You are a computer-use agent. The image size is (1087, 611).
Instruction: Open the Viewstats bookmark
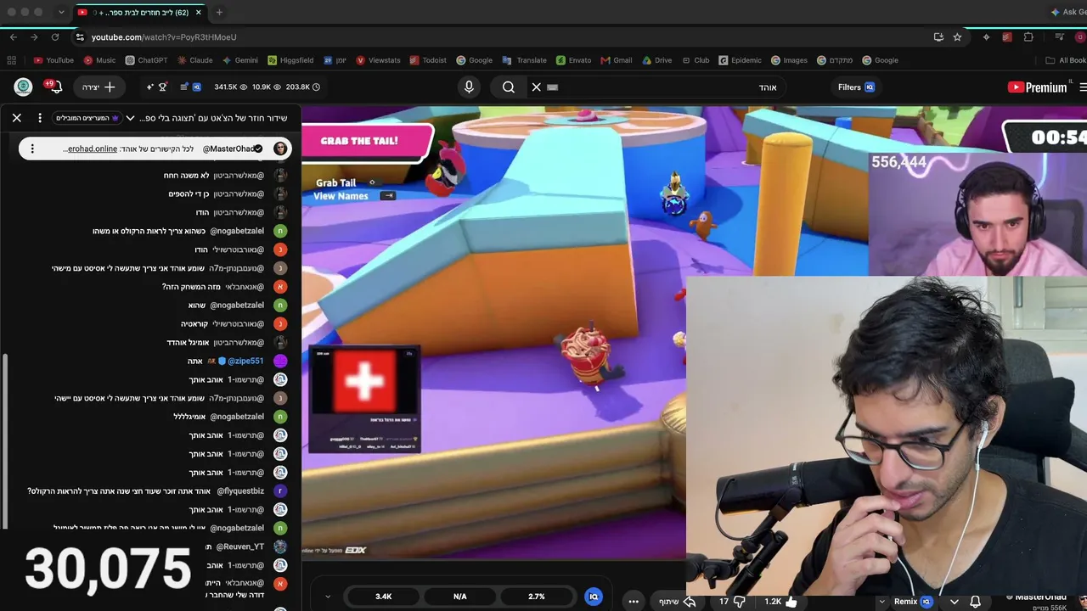(x=378, y=60)
